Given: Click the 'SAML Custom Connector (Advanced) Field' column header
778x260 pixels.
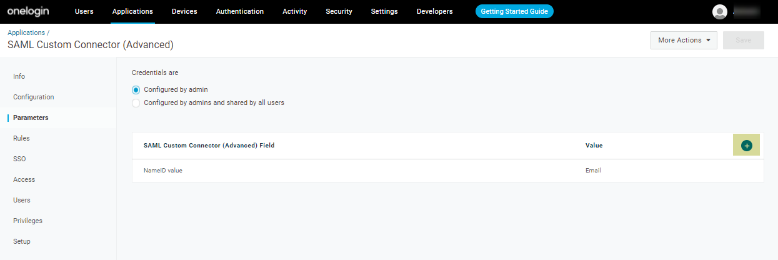Looking at the screenshot, I should point(209,145).
